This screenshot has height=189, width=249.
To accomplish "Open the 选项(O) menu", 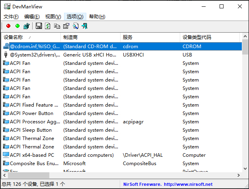I will 75,16.
